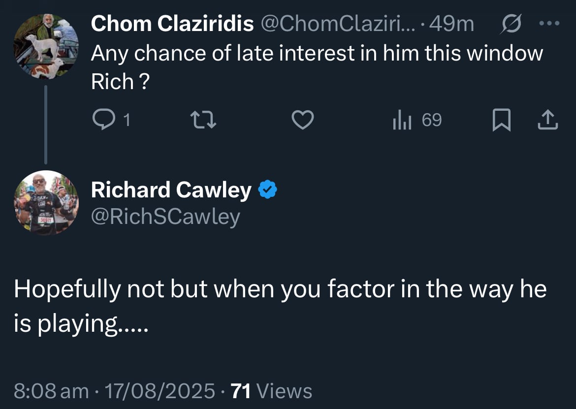Share Chom Claziridis's tweet

point(548,120)
